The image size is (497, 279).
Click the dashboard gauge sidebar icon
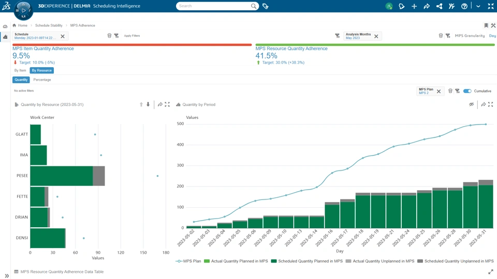(5, 26)
